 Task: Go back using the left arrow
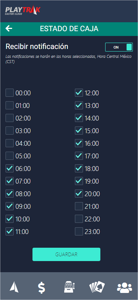(x=9, y=29)
